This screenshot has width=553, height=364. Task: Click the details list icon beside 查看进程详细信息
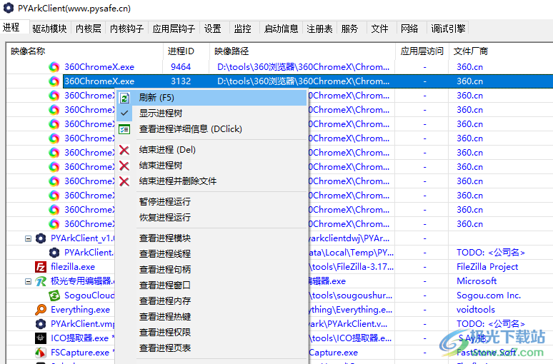pos(124,129)
